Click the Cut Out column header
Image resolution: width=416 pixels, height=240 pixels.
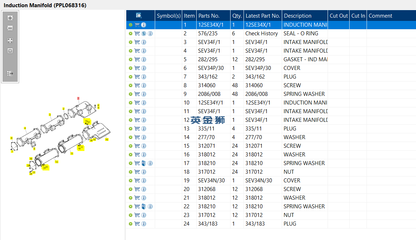[338, 15]
